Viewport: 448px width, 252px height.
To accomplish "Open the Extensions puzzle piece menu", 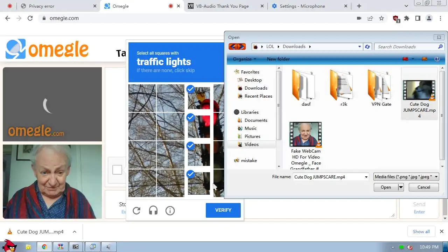I will pyautogui.click(x=407, y=18).
